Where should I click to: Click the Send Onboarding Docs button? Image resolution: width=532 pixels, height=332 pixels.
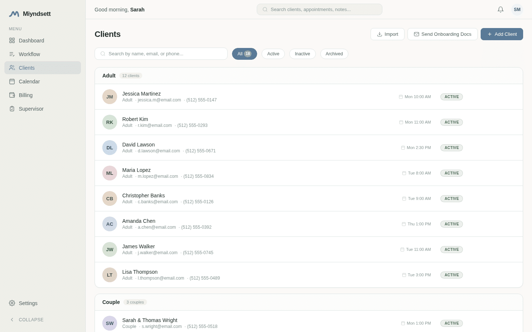click(x=443, y=34)
